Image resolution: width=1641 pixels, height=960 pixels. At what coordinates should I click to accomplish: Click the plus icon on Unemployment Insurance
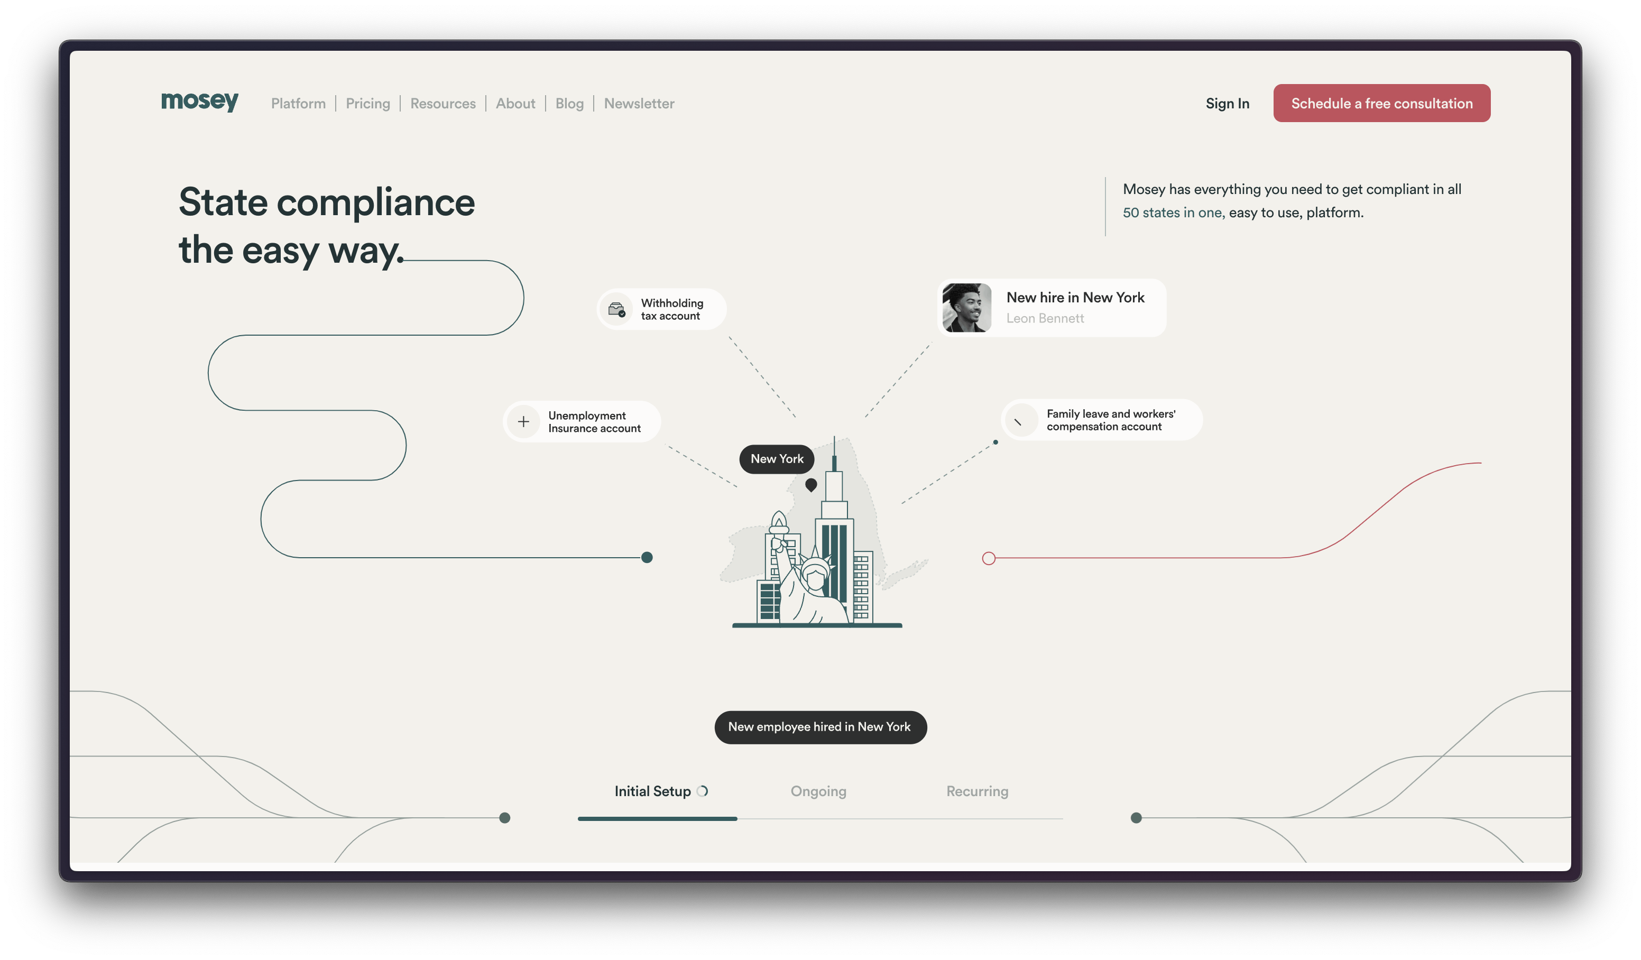point(523,422)
